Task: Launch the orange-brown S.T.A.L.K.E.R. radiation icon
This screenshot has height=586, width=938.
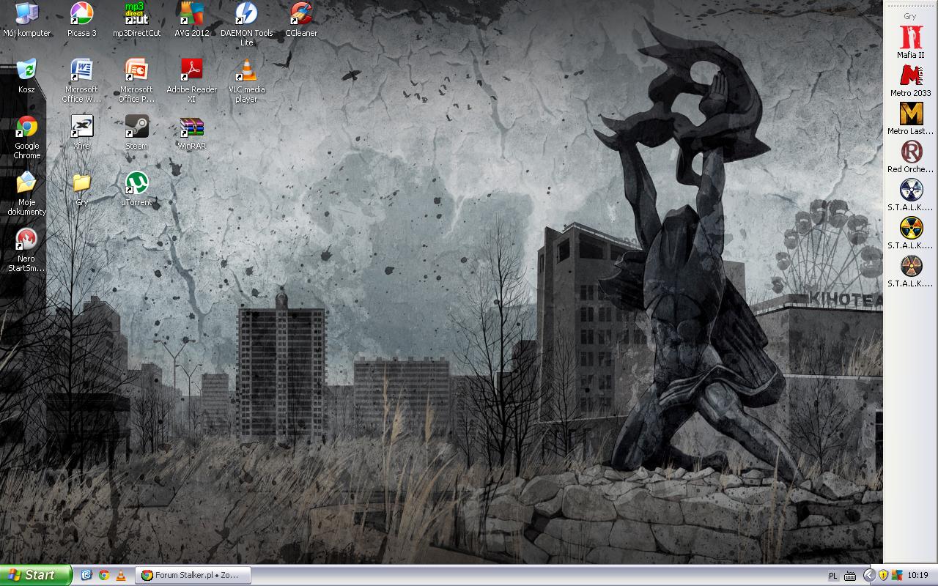Action: 911,270
